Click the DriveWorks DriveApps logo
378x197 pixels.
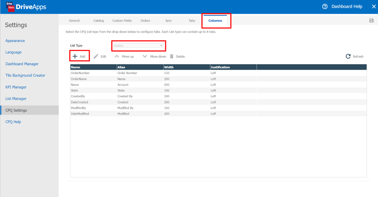(26, 7)
